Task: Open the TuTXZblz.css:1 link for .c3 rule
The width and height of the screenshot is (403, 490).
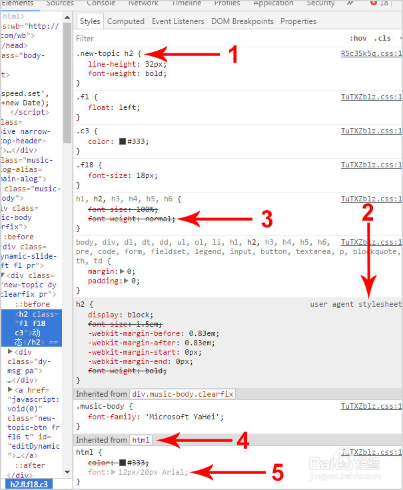Action: (x=371, y=131)
